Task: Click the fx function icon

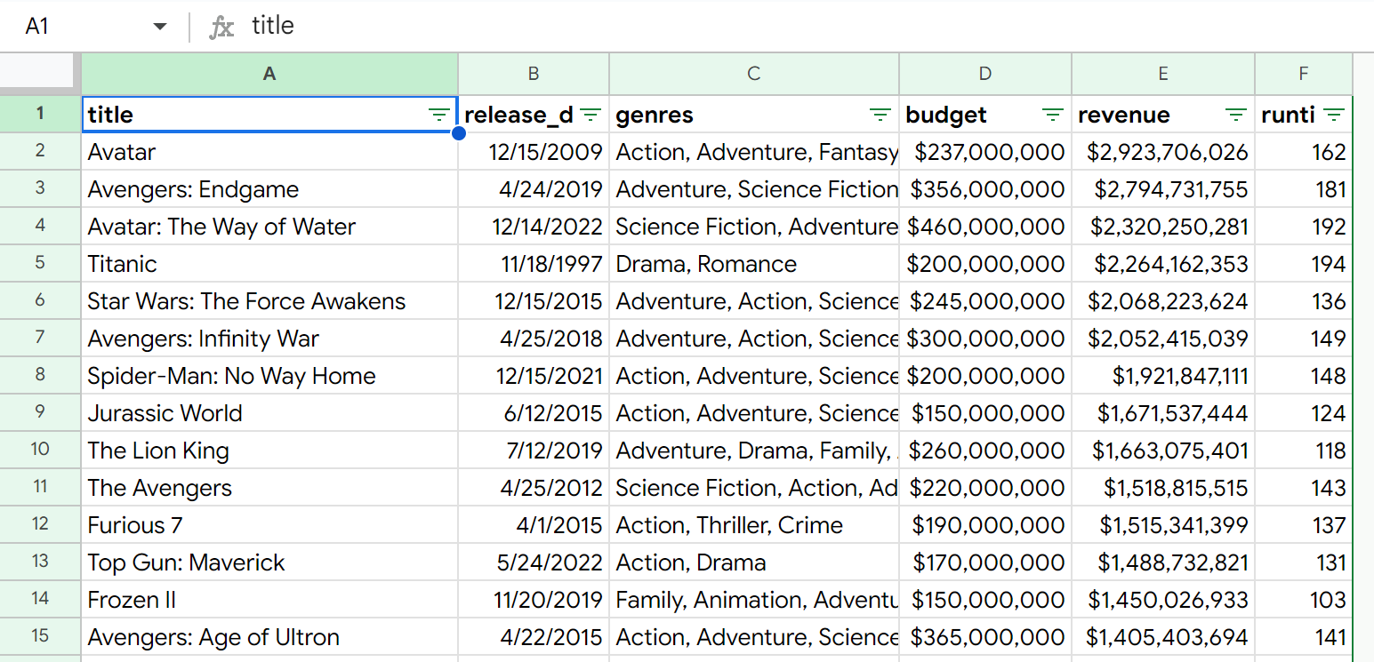Action: [x=221, y=27]
